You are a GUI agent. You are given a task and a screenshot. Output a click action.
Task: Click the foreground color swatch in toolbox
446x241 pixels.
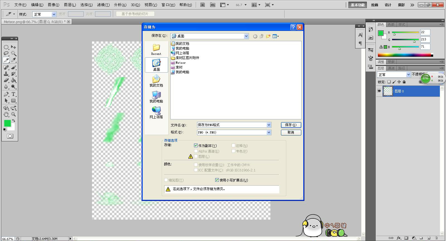[x=8, y=123]
